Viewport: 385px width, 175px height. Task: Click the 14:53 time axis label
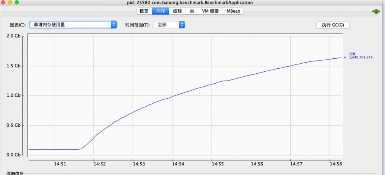point(139,164)
